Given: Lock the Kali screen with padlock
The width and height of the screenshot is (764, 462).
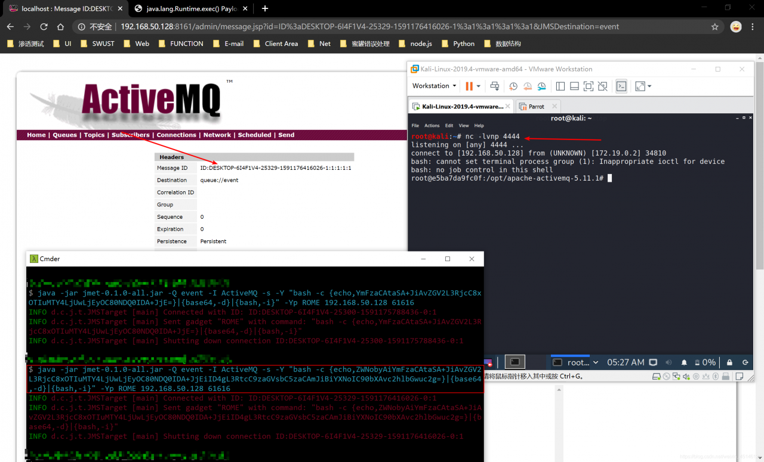Looking at the screenshot, I should coord(729,362).
